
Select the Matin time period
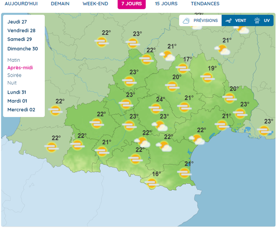(14, 60)
